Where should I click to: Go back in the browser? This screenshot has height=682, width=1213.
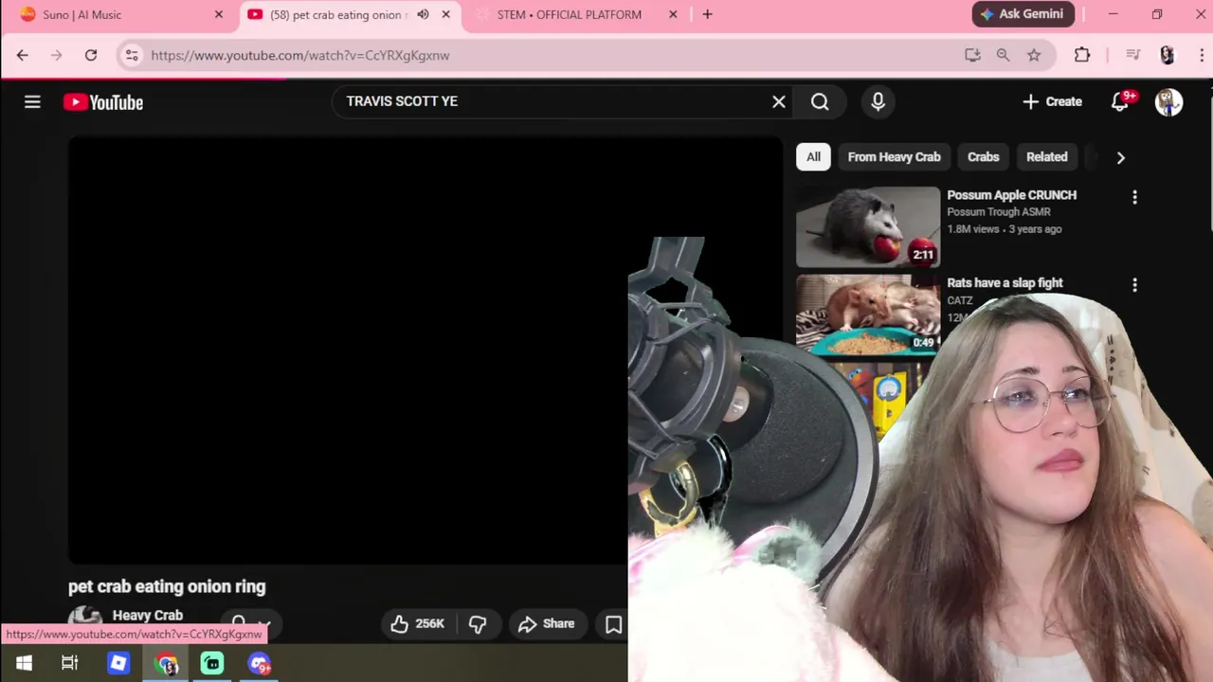[x=22, y=55]
